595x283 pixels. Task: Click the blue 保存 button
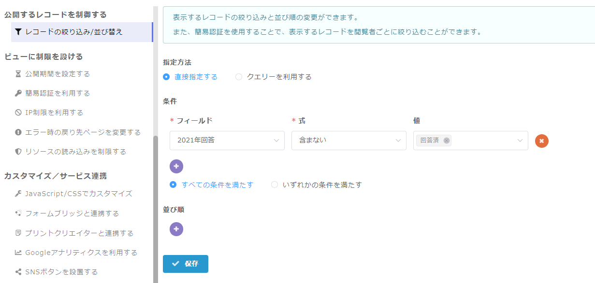tap(186, 264)
